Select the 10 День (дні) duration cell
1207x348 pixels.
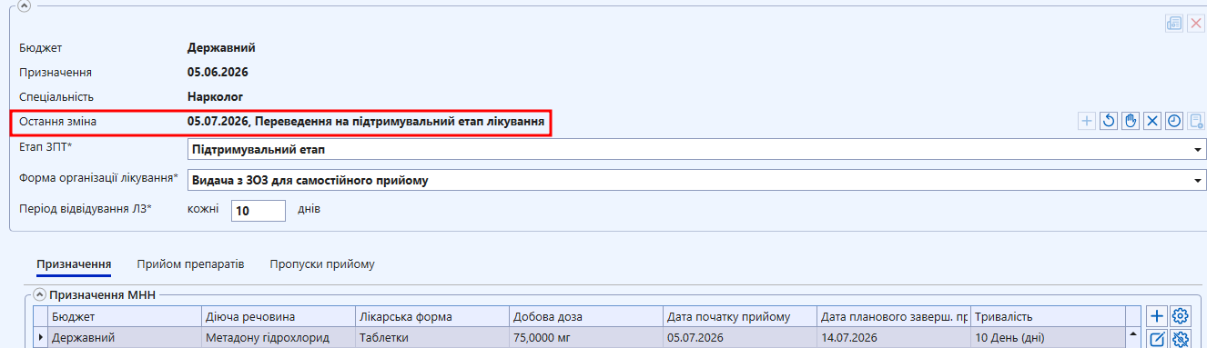coord(1048,338)
